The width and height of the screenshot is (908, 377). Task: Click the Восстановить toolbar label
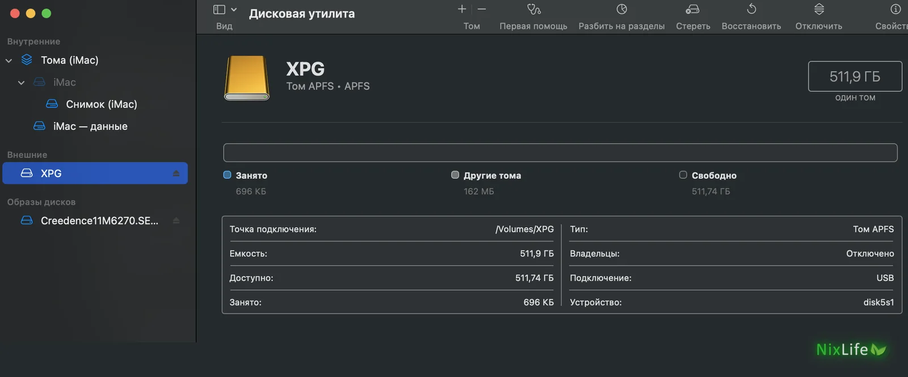(751, 26)
